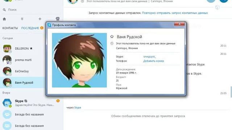
Task: Click the Мужской gender value
Action: pos(121,88)
